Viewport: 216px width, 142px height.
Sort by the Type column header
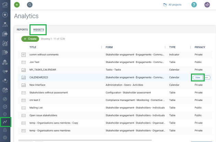172,47
